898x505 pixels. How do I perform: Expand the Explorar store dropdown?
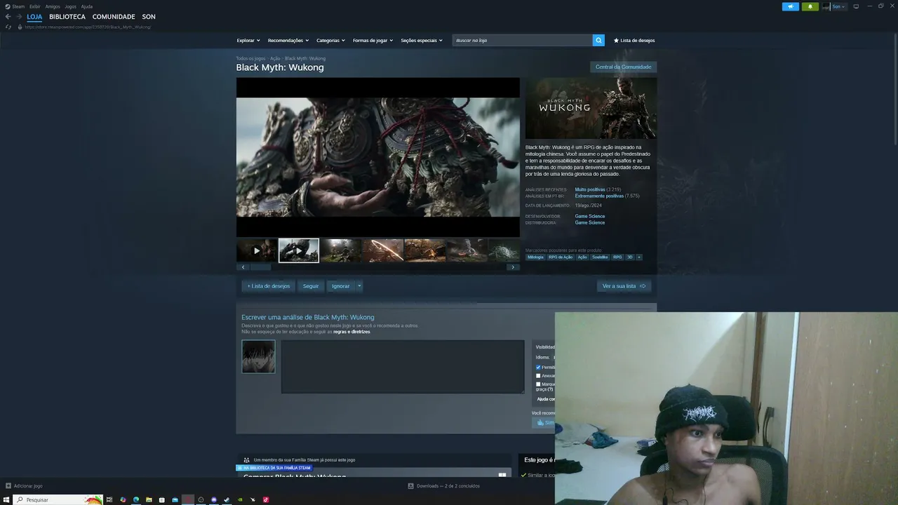248,41
